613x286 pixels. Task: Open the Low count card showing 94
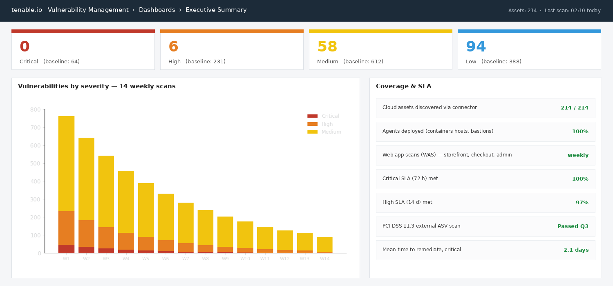tap(529, 49)
